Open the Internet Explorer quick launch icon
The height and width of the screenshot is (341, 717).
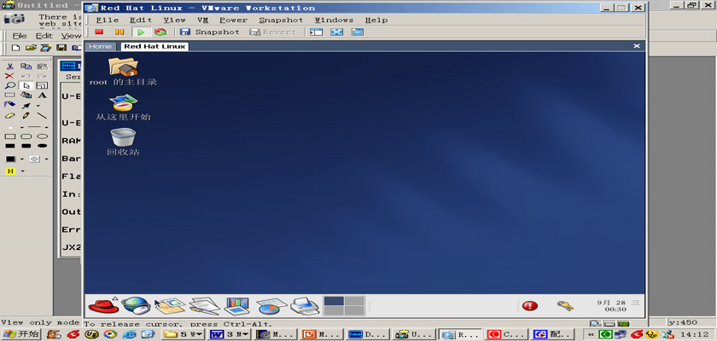click(x=130, y=334)
